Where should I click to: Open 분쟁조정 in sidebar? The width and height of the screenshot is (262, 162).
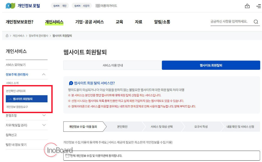coord(11,115)
